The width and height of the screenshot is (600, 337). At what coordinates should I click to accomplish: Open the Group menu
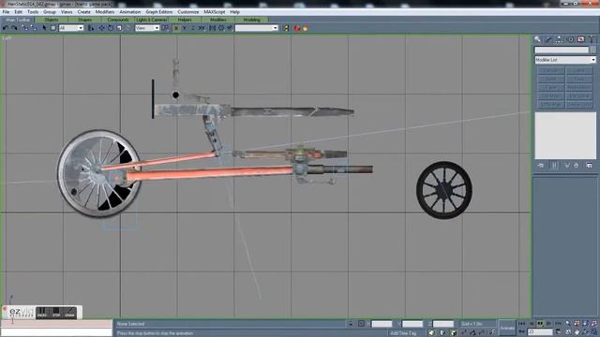[x=50, y=12]
